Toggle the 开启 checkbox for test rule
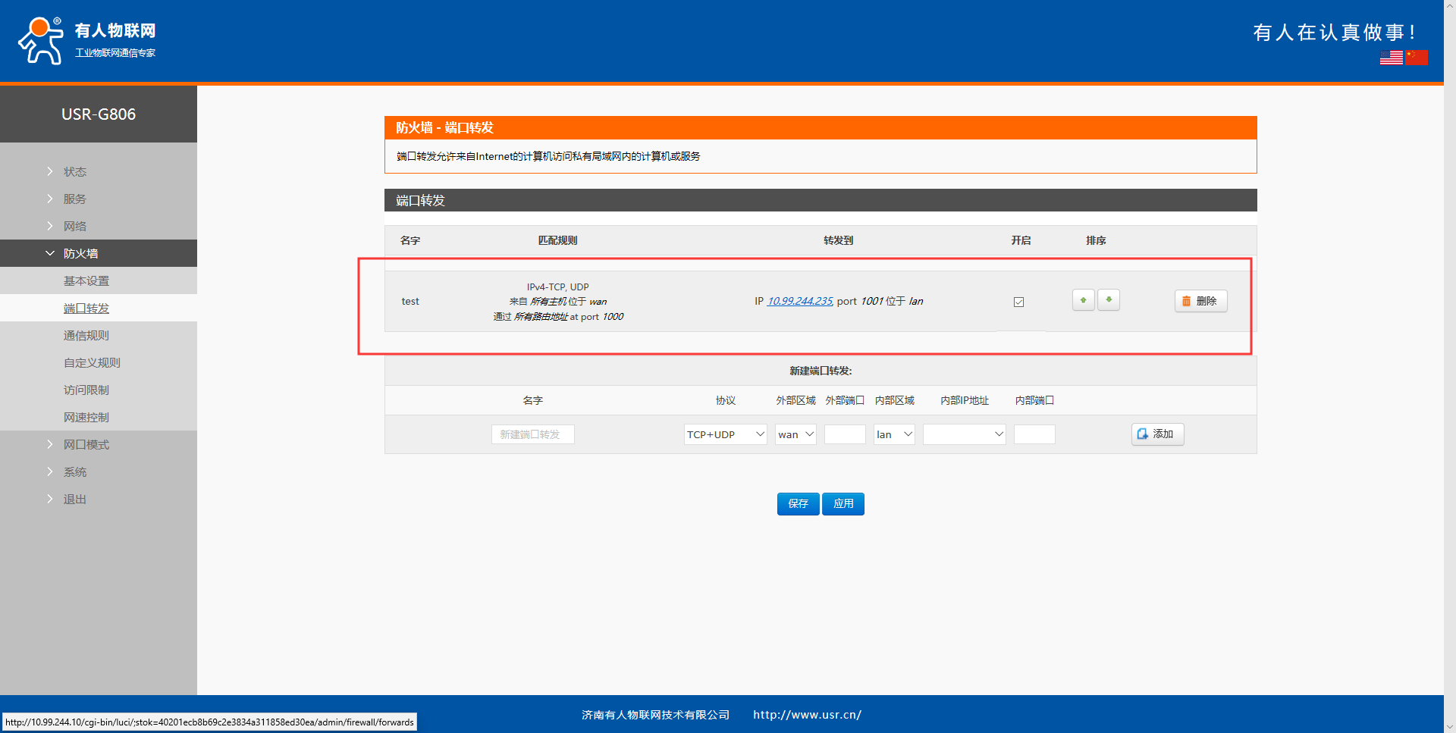 pyautogui.click(x=1018, y=302)
